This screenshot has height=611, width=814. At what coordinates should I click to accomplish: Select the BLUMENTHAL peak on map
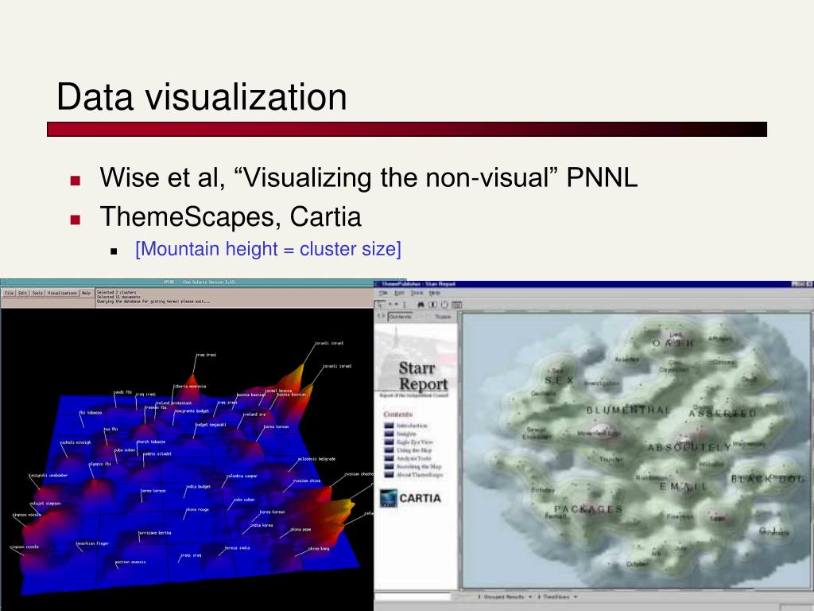[x=628, y=411]
